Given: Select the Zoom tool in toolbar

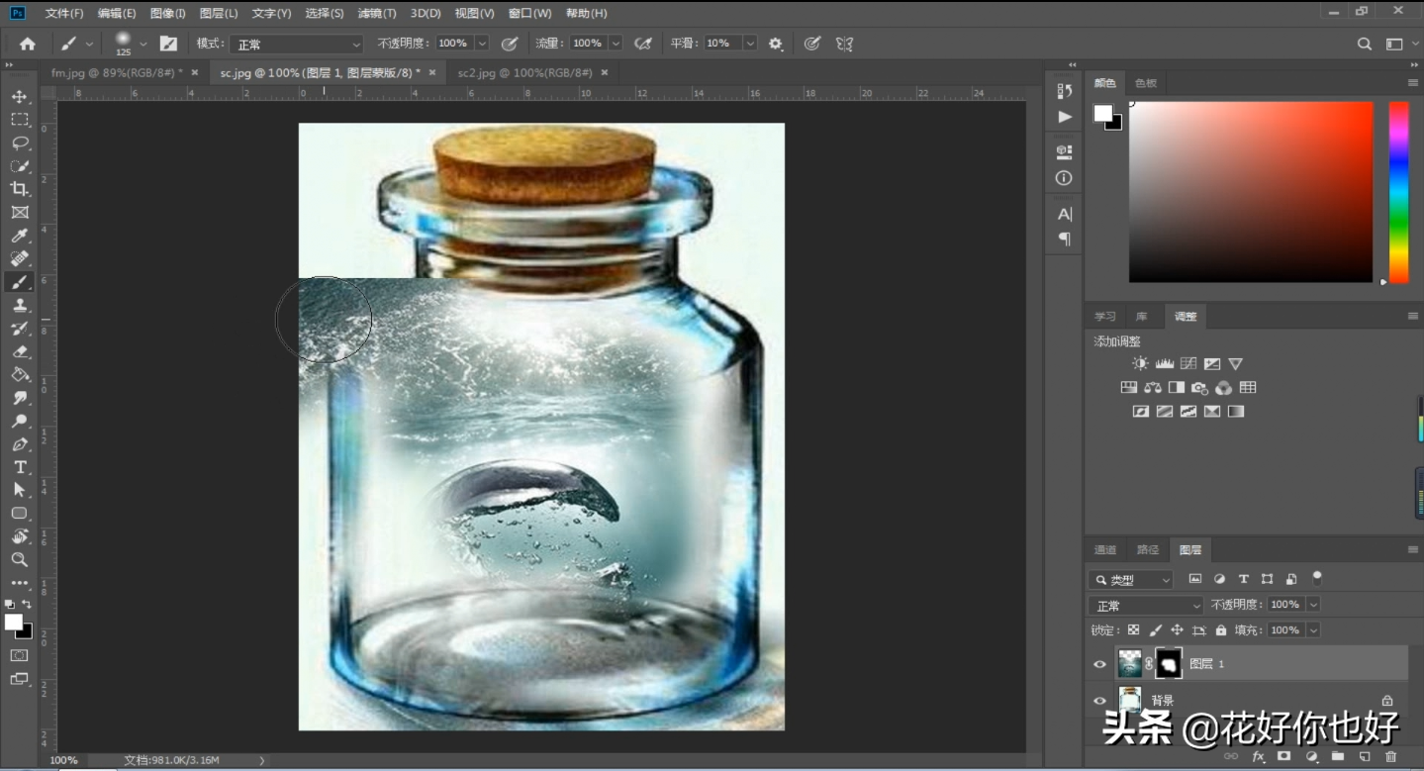Looking at the screenshot, I should pyautogui.click(x=20, y=560).
